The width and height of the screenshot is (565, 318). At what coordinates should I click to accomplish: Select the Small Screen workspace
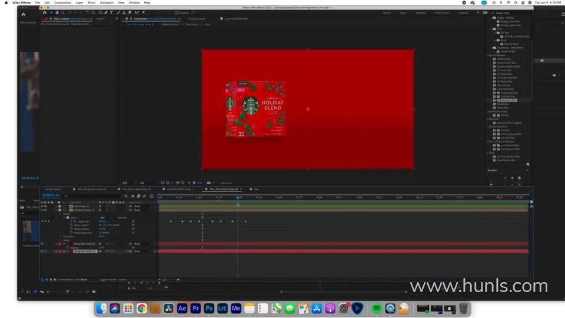pyautogui.click(x=442, y=13)
